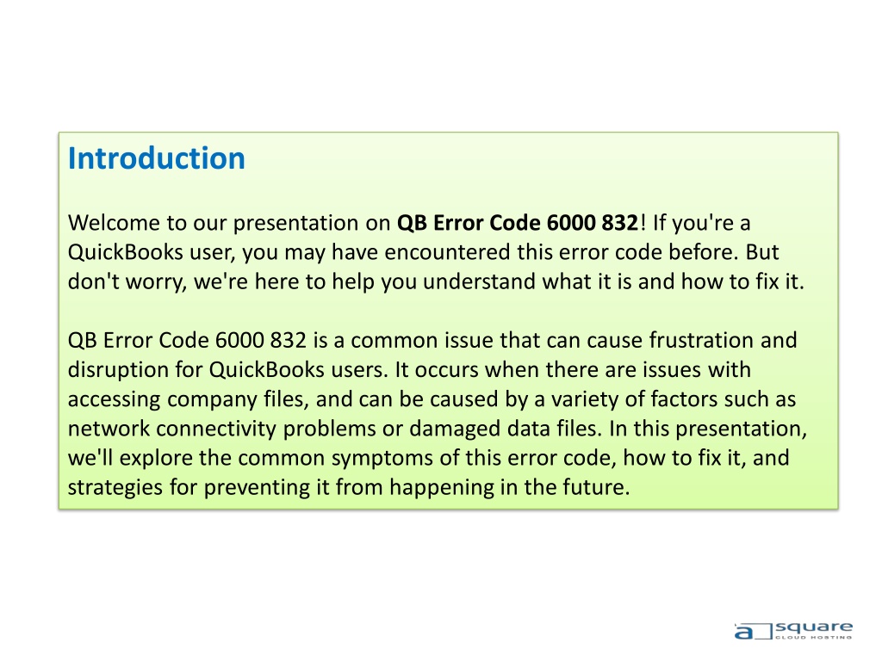Viewport: 882px width, 661px height.
Task: Click the phrase "frustration and disruption"
Action: tap(432, 355)
